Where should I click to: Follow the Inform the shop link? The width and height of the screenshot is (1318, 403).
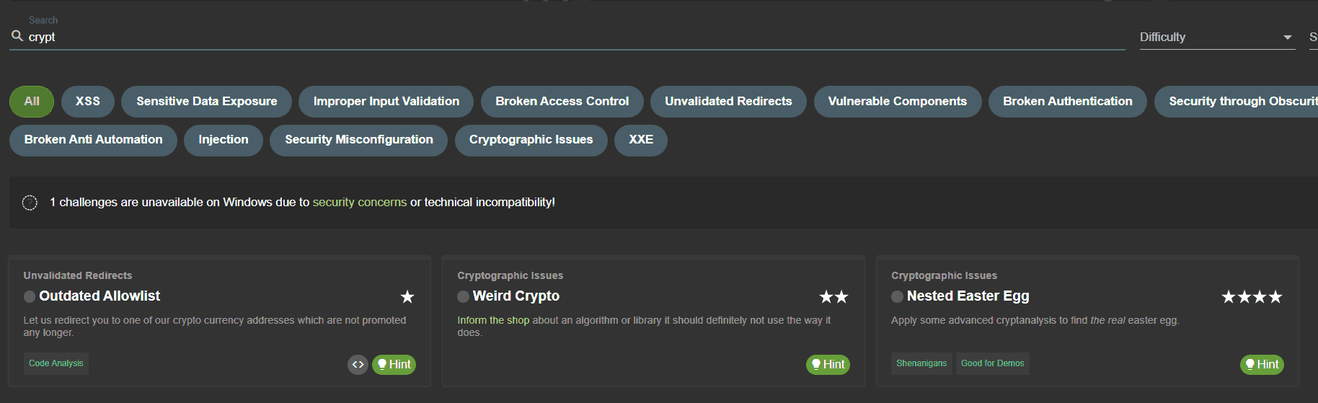coord(493,320)
